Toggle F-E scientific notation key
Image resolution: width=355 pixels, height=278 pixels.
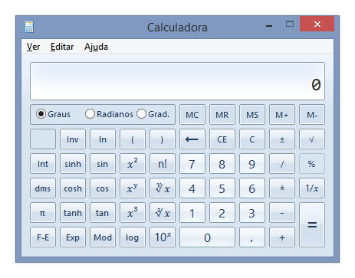coord(43,237)
